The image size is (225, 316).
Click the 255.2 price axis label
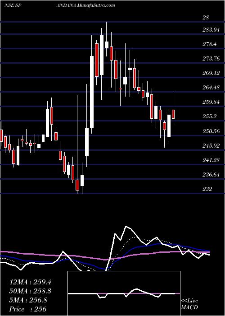pyautogui.click(x=210, y=116)
